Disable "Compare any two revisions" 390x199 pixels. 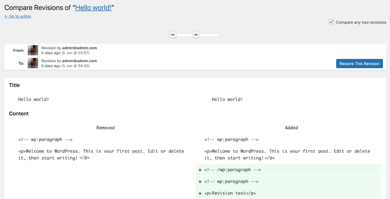[x=331, y=22]
